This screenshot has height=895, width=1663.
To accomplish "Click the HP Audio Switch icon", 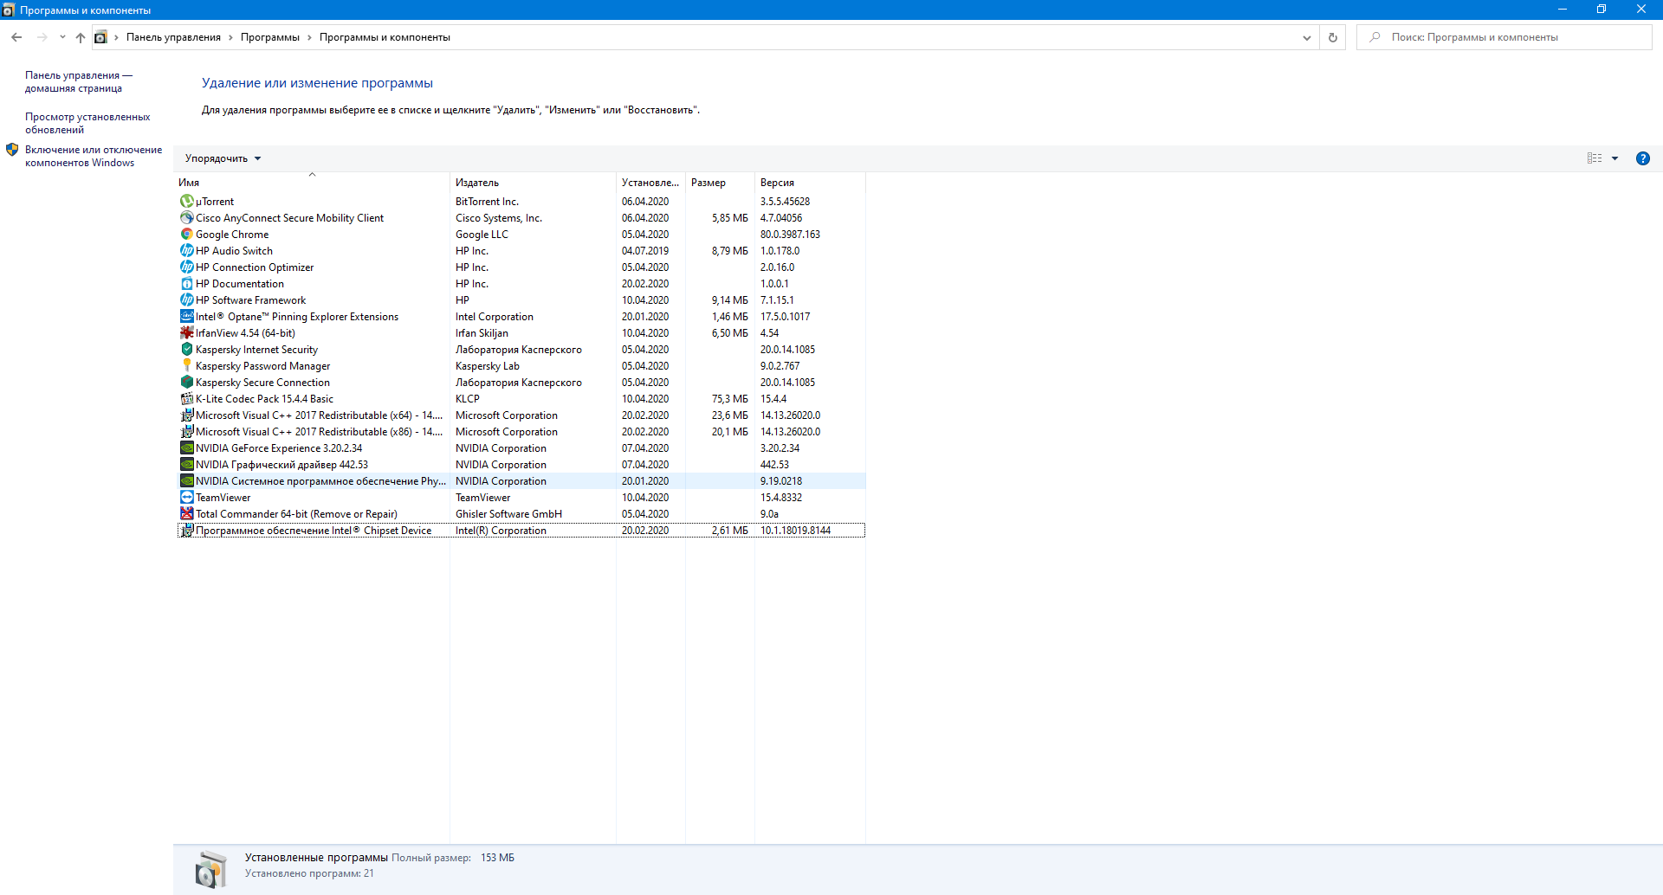I will coord(186,251).
